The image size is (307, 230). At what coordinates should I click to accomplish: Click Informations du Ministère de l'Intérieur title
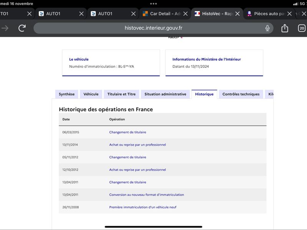coord(206,59)
